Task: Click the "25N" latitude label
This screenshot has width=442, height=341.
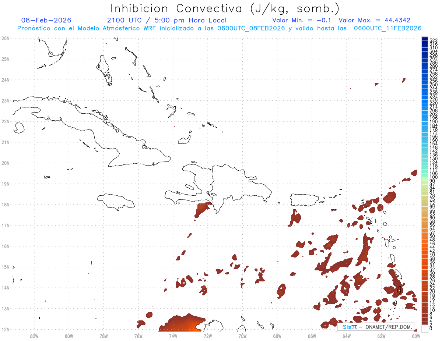Action: (x=6, y=59)
